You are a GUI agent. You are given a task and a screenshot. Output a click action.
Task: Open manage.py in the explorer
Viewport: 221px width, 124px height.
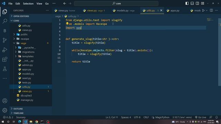(x=31, y=100)
